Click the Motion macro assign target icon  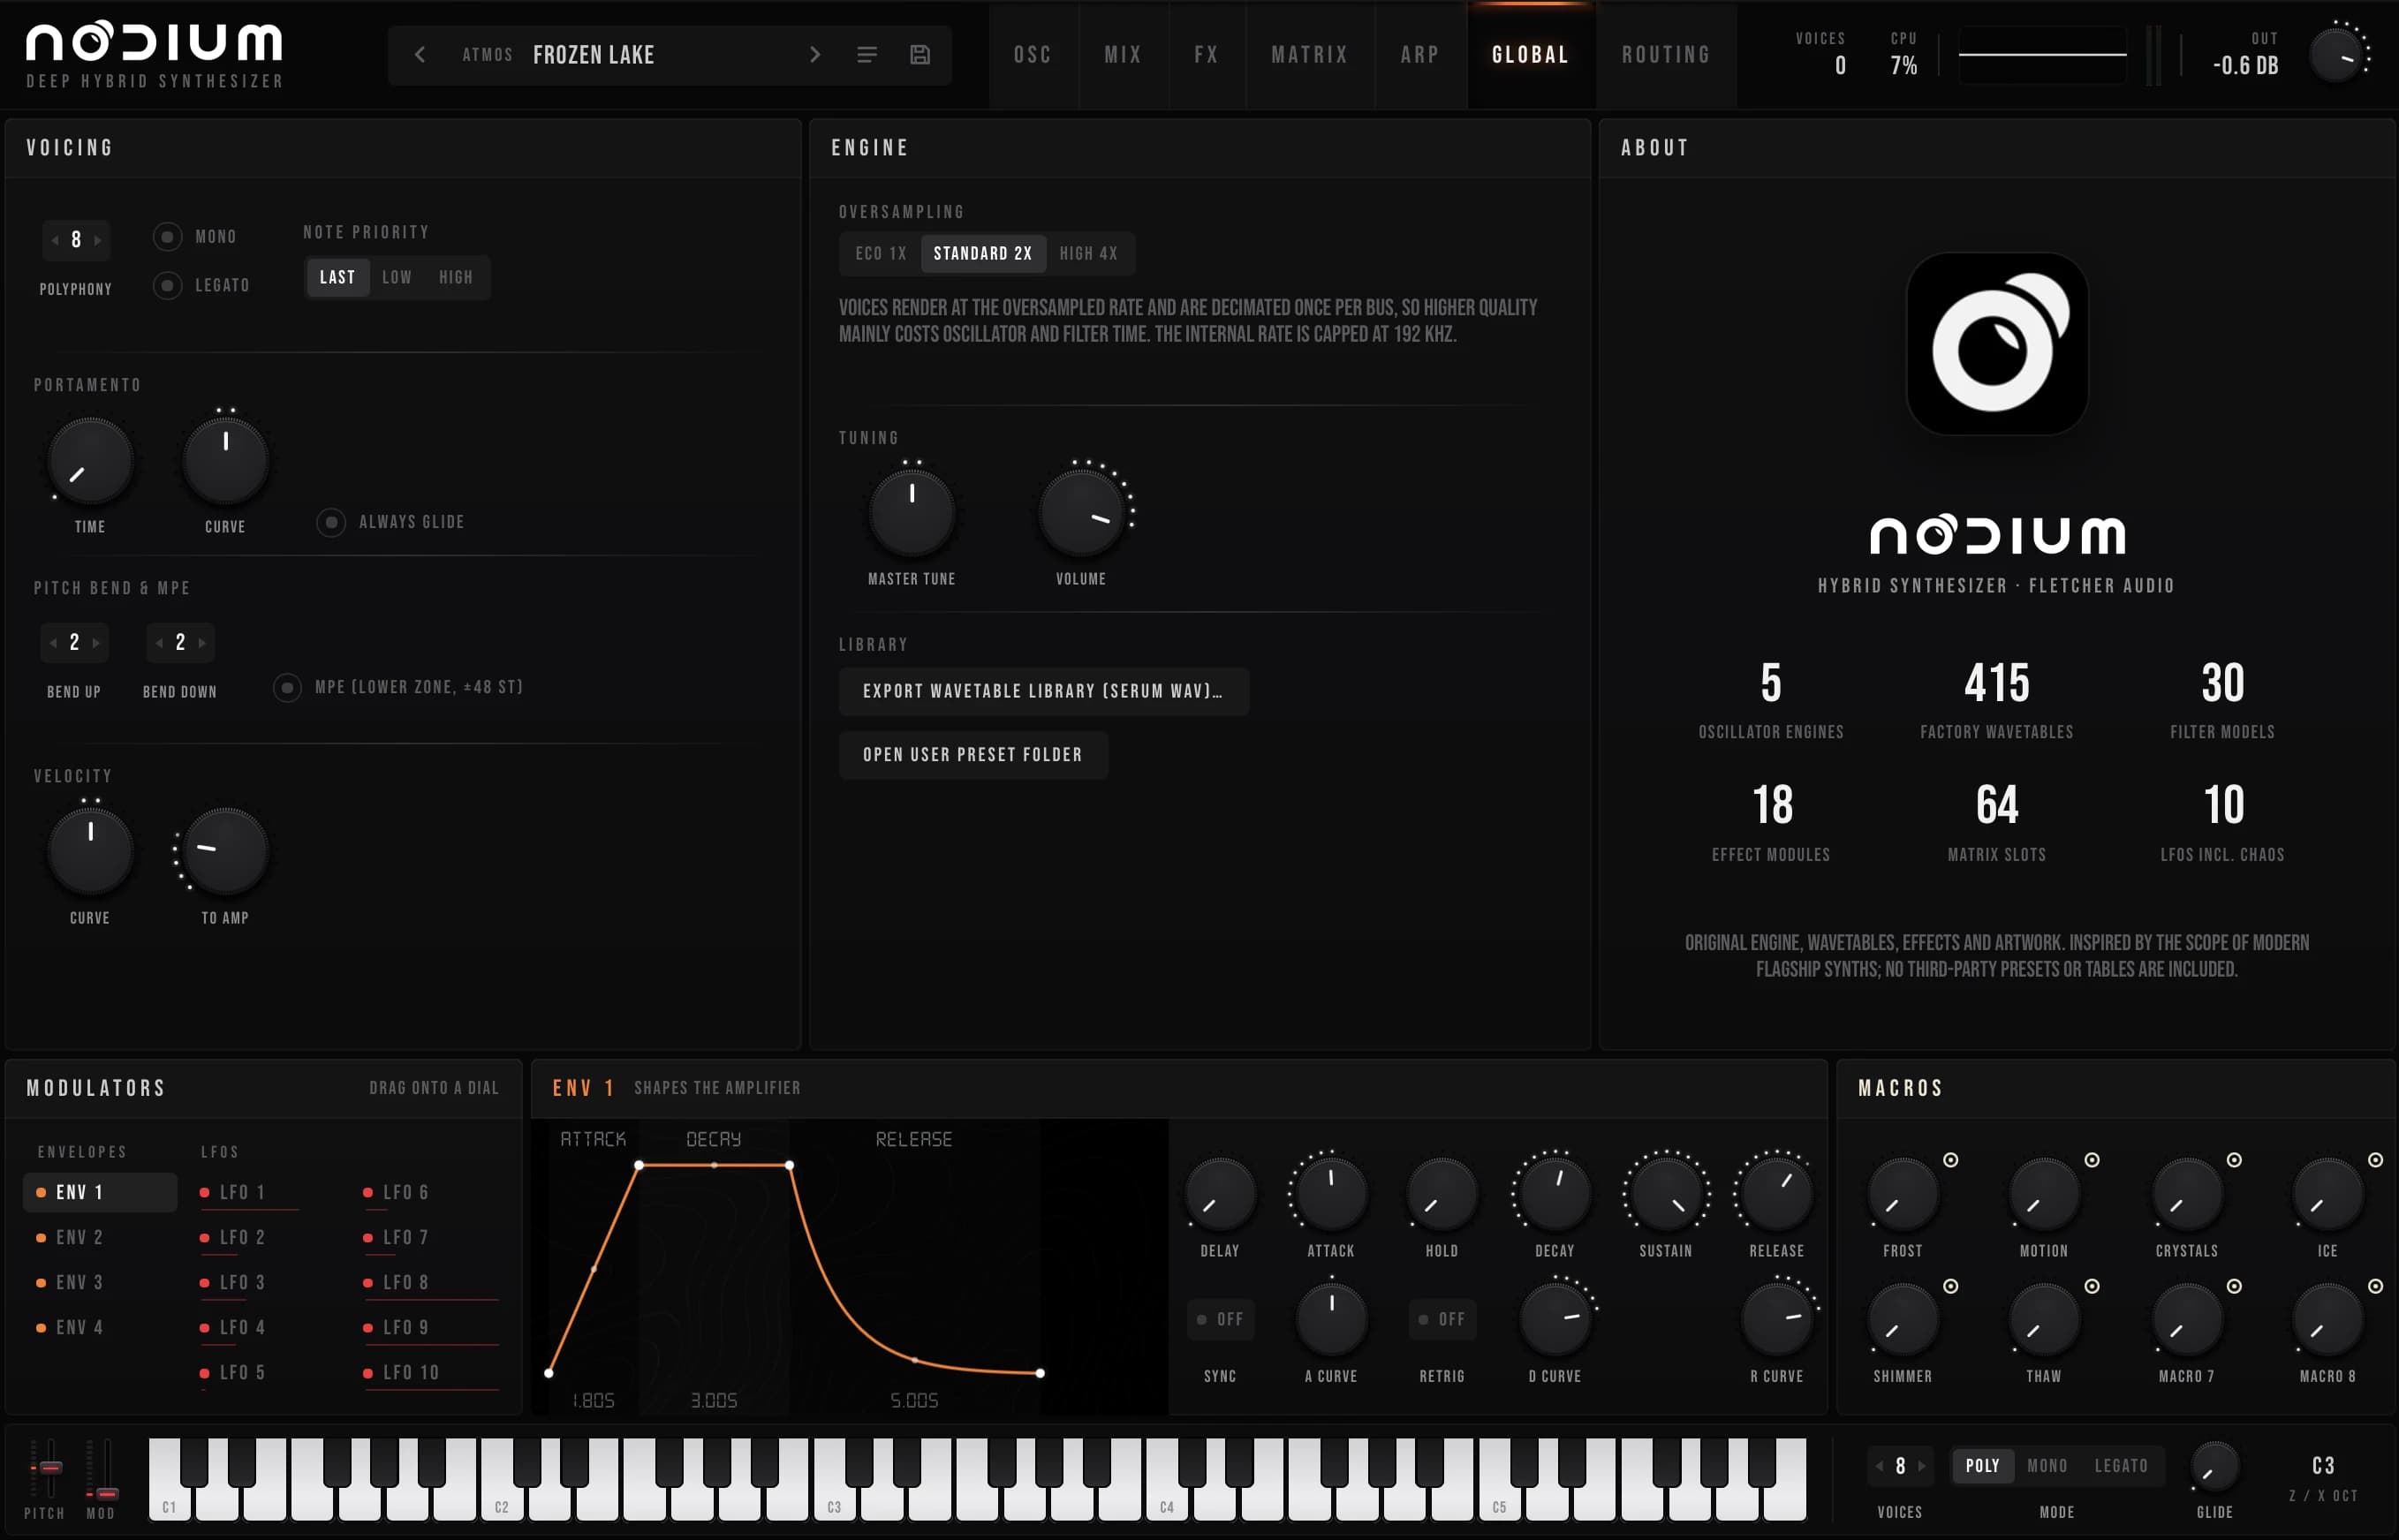[x=2091, y=1160]
